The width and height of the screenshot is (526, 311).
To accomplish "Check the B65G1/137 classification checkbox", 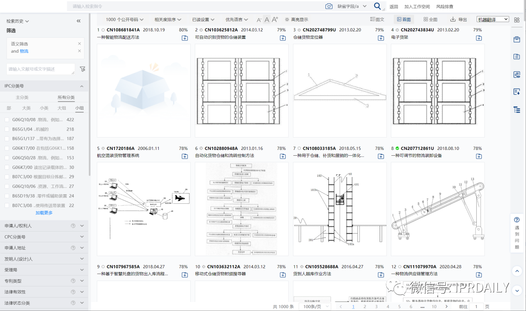I will click(x=7, y=139).
